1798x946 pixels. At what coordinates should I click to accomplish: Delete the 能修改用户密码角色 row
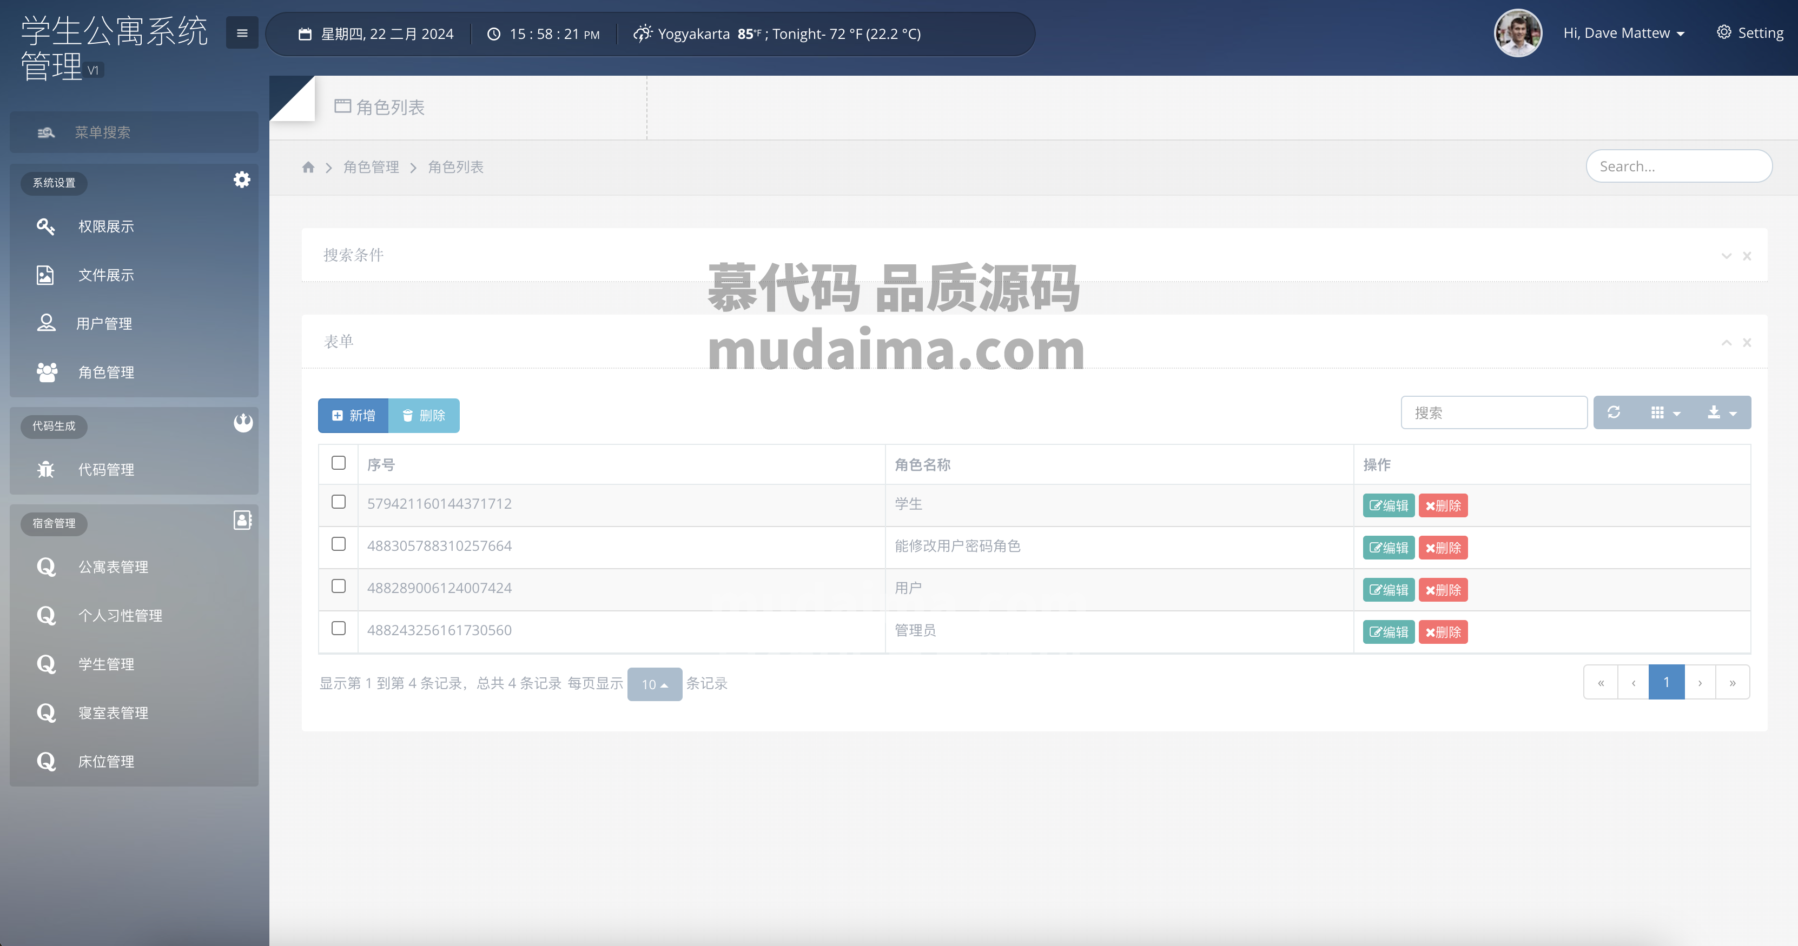click(1443, 548)
